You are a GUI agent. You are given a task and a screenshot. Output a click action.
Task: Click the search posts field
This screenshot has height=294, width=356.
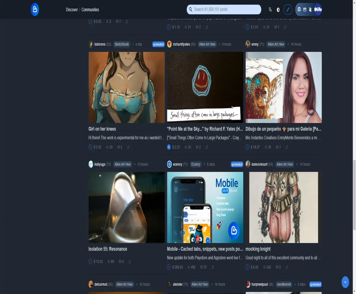pos(224,9)
